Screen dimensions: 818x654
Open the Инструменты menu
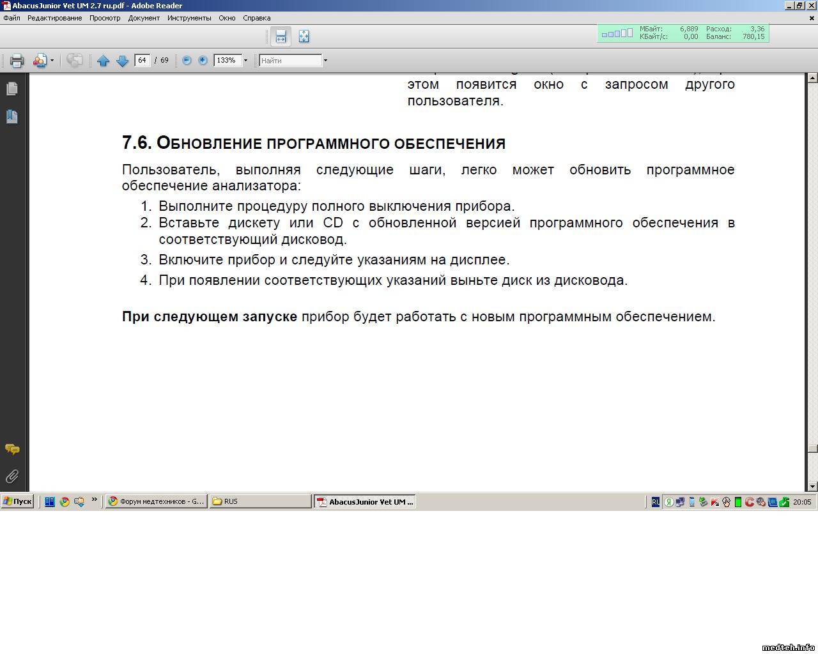(x=189, y=18)
